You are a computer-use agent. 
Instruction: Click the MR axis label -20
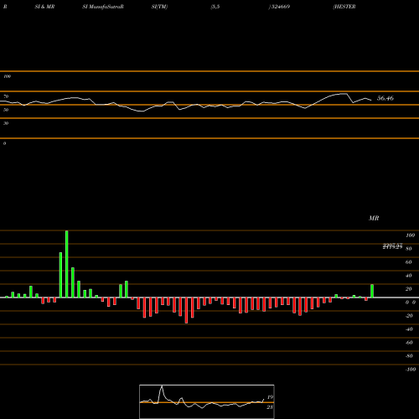coord(409,316)
